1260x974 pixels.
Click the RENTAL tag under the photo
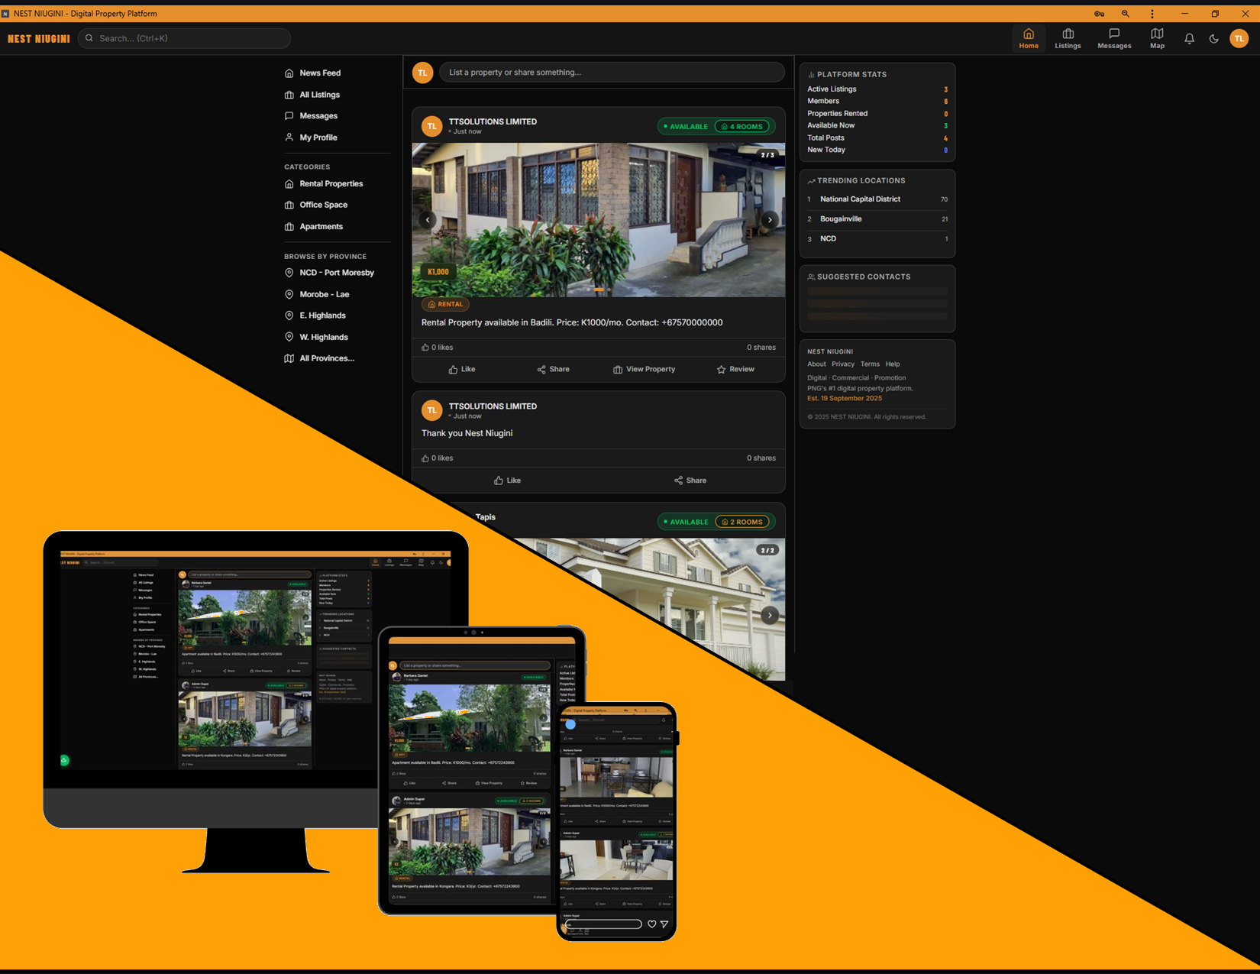[445, 304]
